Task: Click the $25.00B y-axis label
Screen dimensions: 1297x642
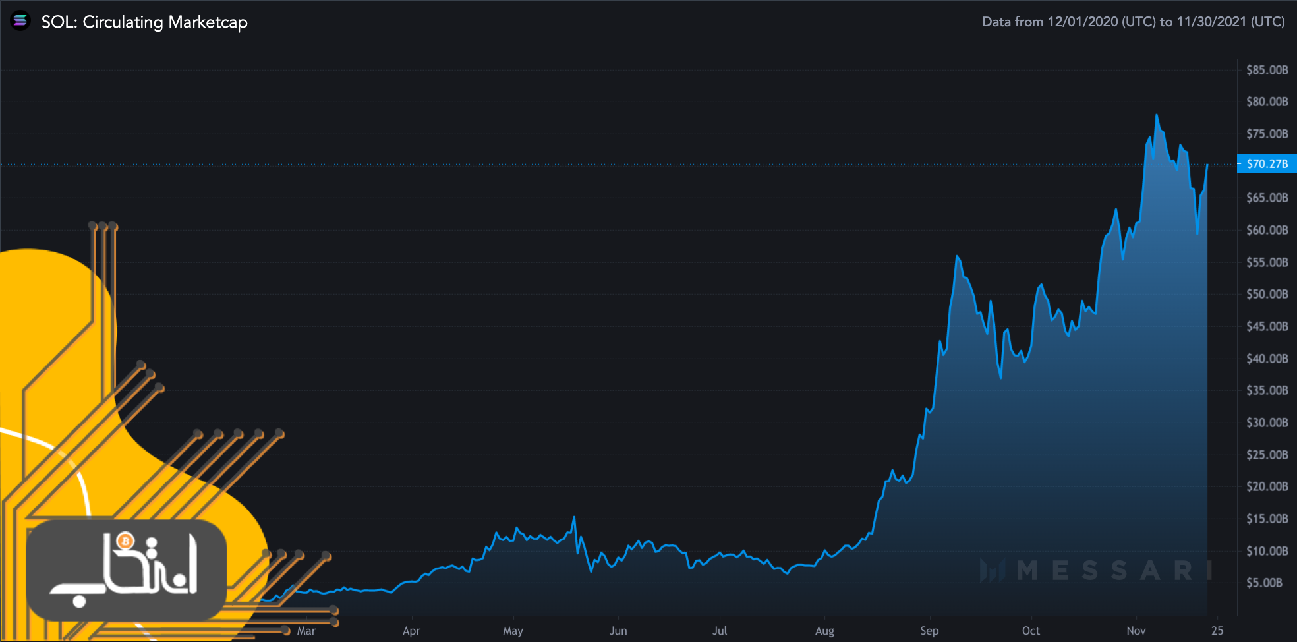Action: pyautogui.click(x=1267, y=455)
